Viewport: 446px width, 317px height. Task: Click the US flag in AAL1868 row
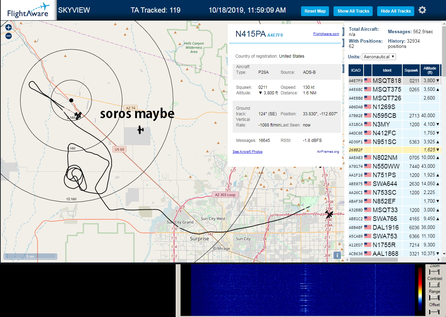[368, 253]
